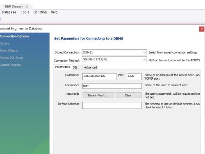
Task: Click the 'Name of the user to connect with' text
Action: (x=166, y=85)
